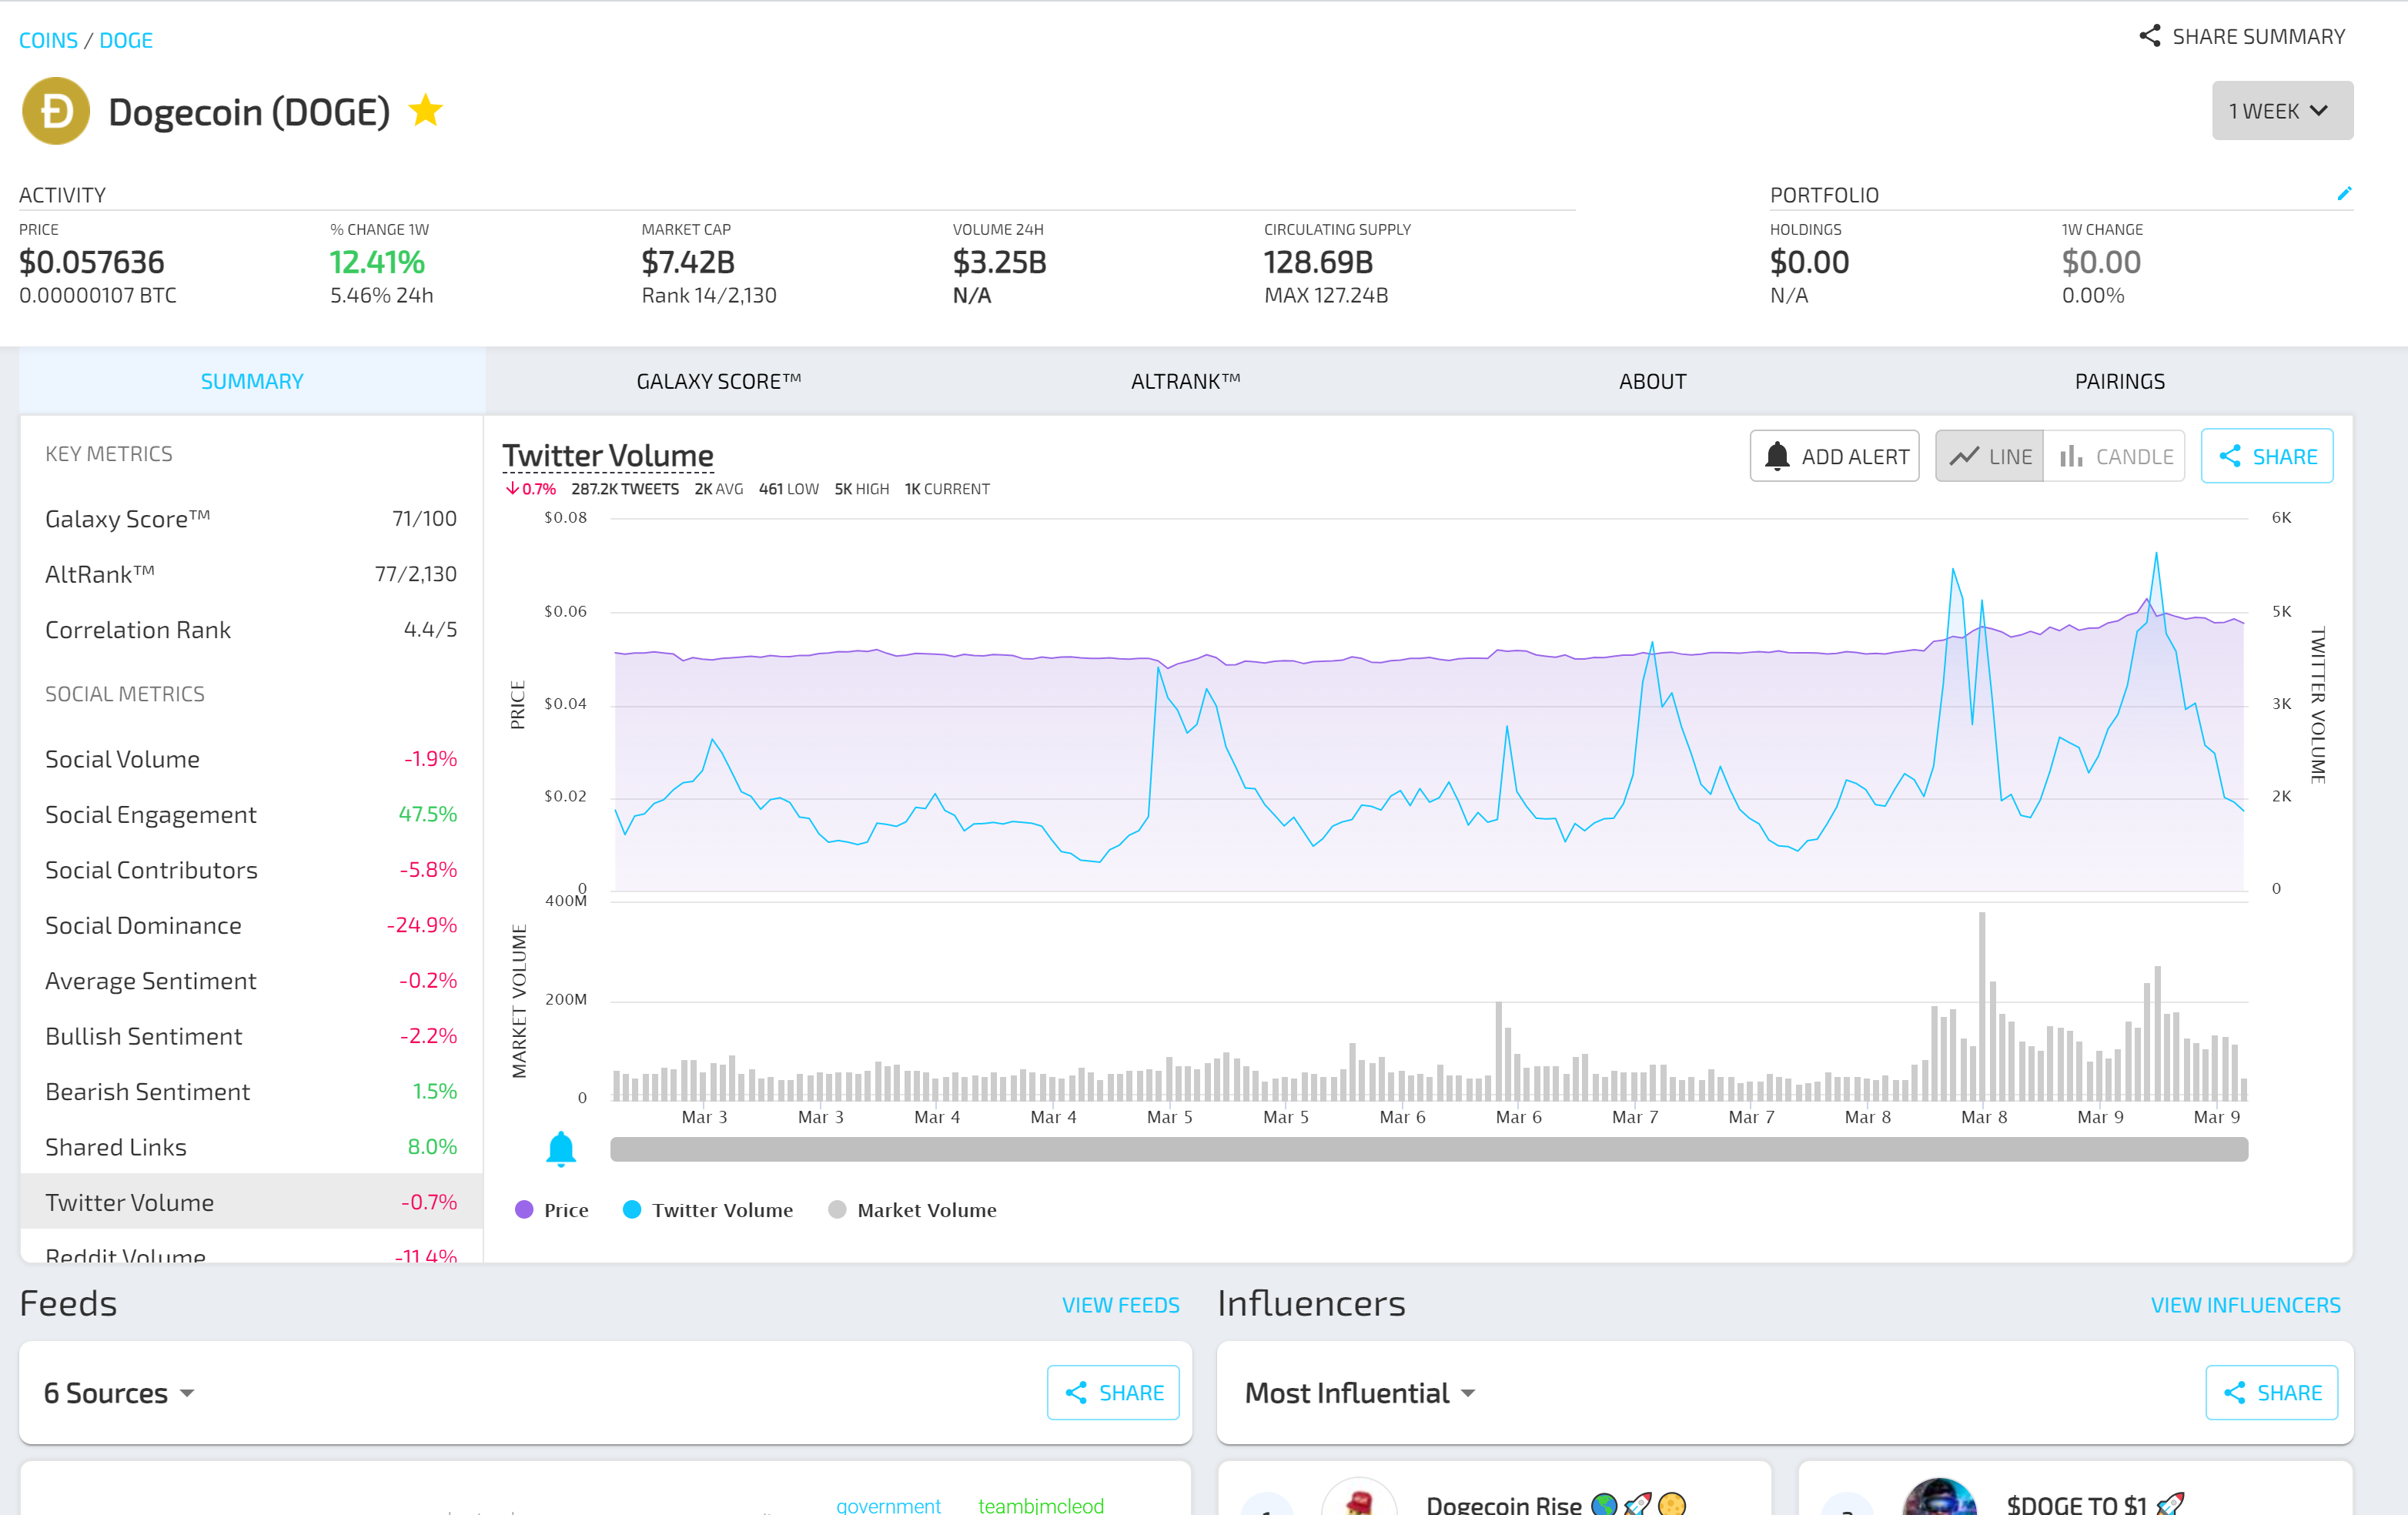Viewport: 2408px width, 1515px height.
Task: Click the blue alert bell below chart
Action: click(561, 1149)
